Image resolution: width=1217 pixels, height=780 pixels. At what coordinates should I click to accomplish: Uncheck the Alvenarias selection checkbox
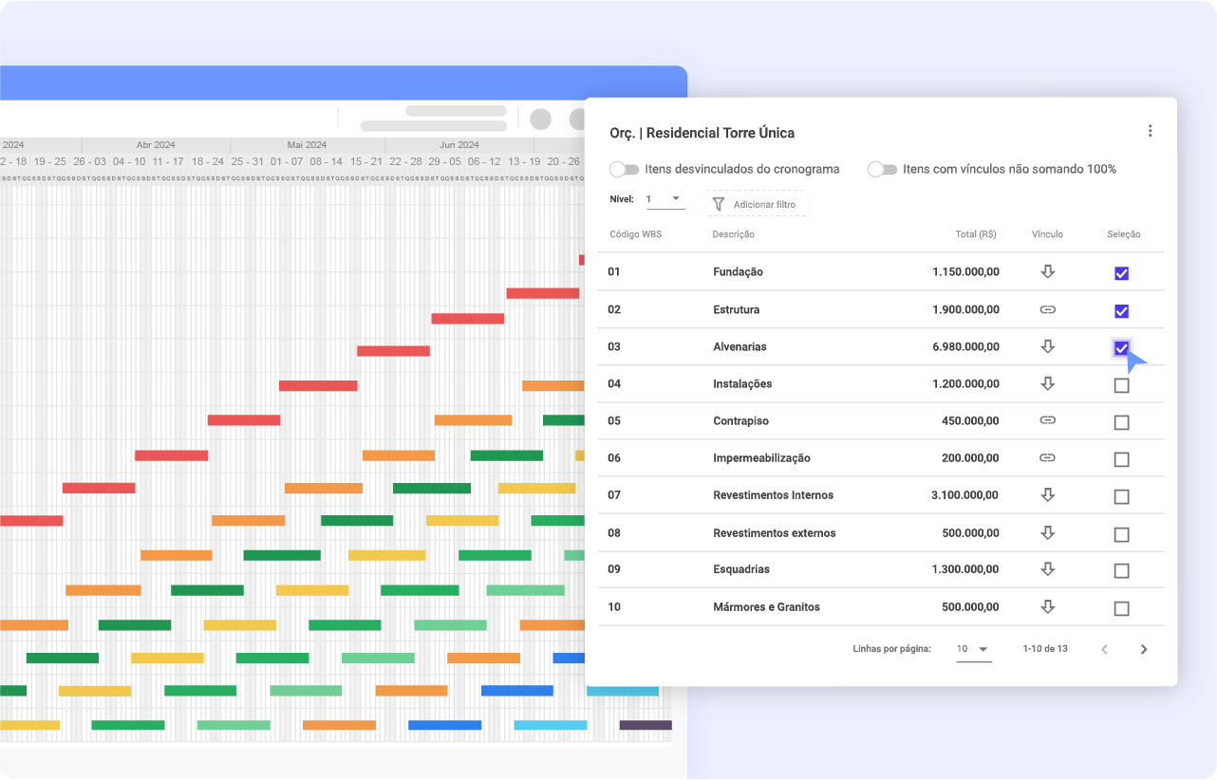[1121, 348]
